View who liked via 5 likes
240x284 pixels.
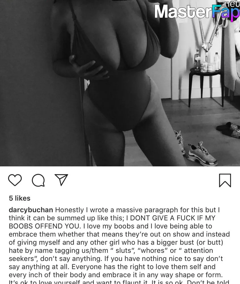coord(20,198)
